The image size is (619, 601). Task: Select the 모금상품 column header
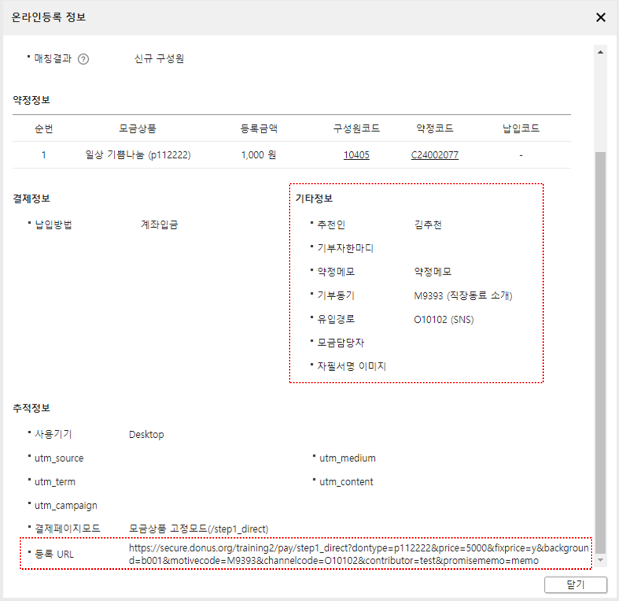137,128
